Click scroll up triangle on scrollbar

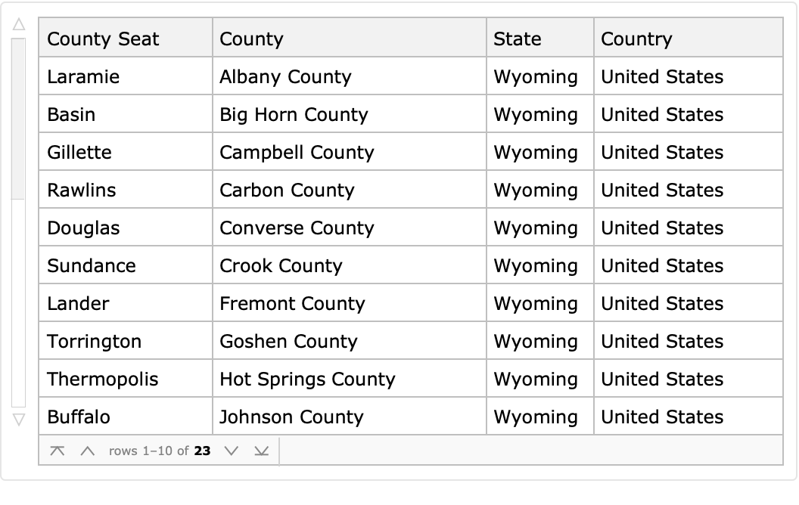[x=19, y=25]
